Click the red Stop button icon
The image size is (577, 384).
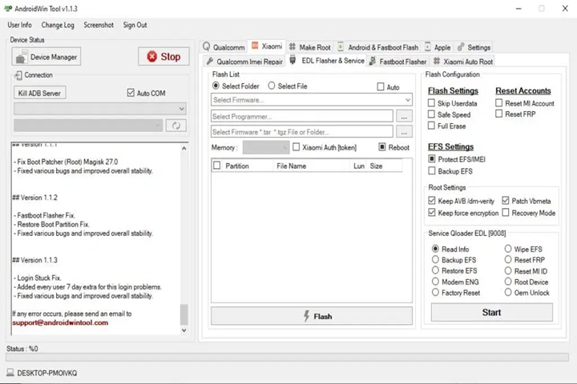coord(151,57)
